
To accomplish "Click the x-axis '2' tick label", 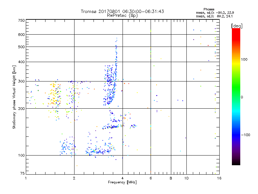I will tap(74, 178).
